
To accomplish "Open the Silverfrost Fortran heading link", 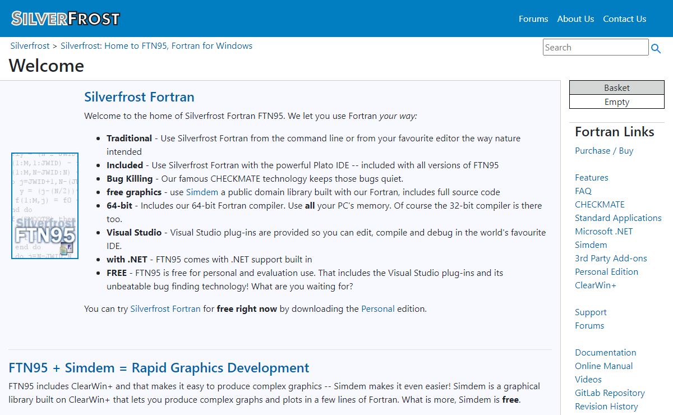I will [139, 96].
